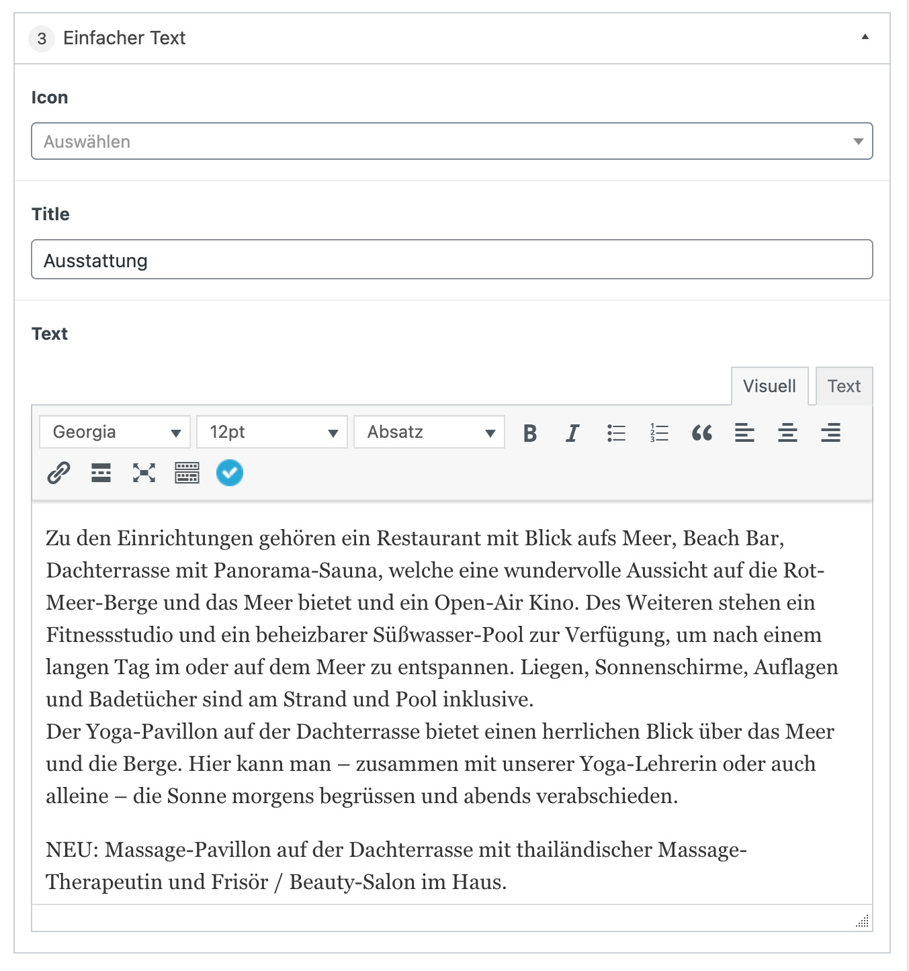Click the Title field containing Ausstattung
Screen dimensions: 909x971
[451, 260]
